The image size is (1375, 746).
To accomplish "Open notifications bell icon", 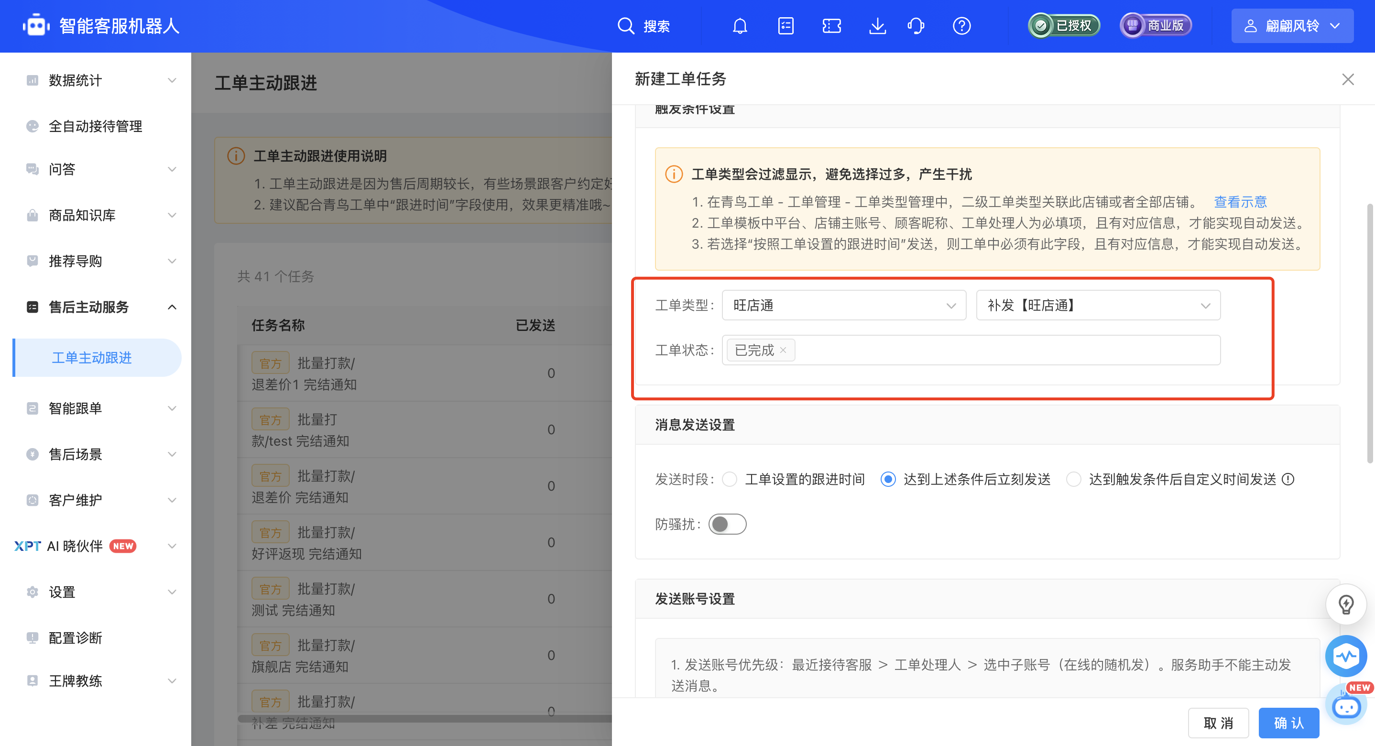I will pos(740,26).
